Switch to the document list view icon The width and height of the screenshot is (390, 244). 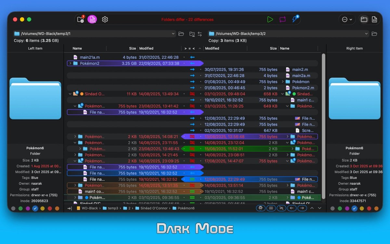374,20
